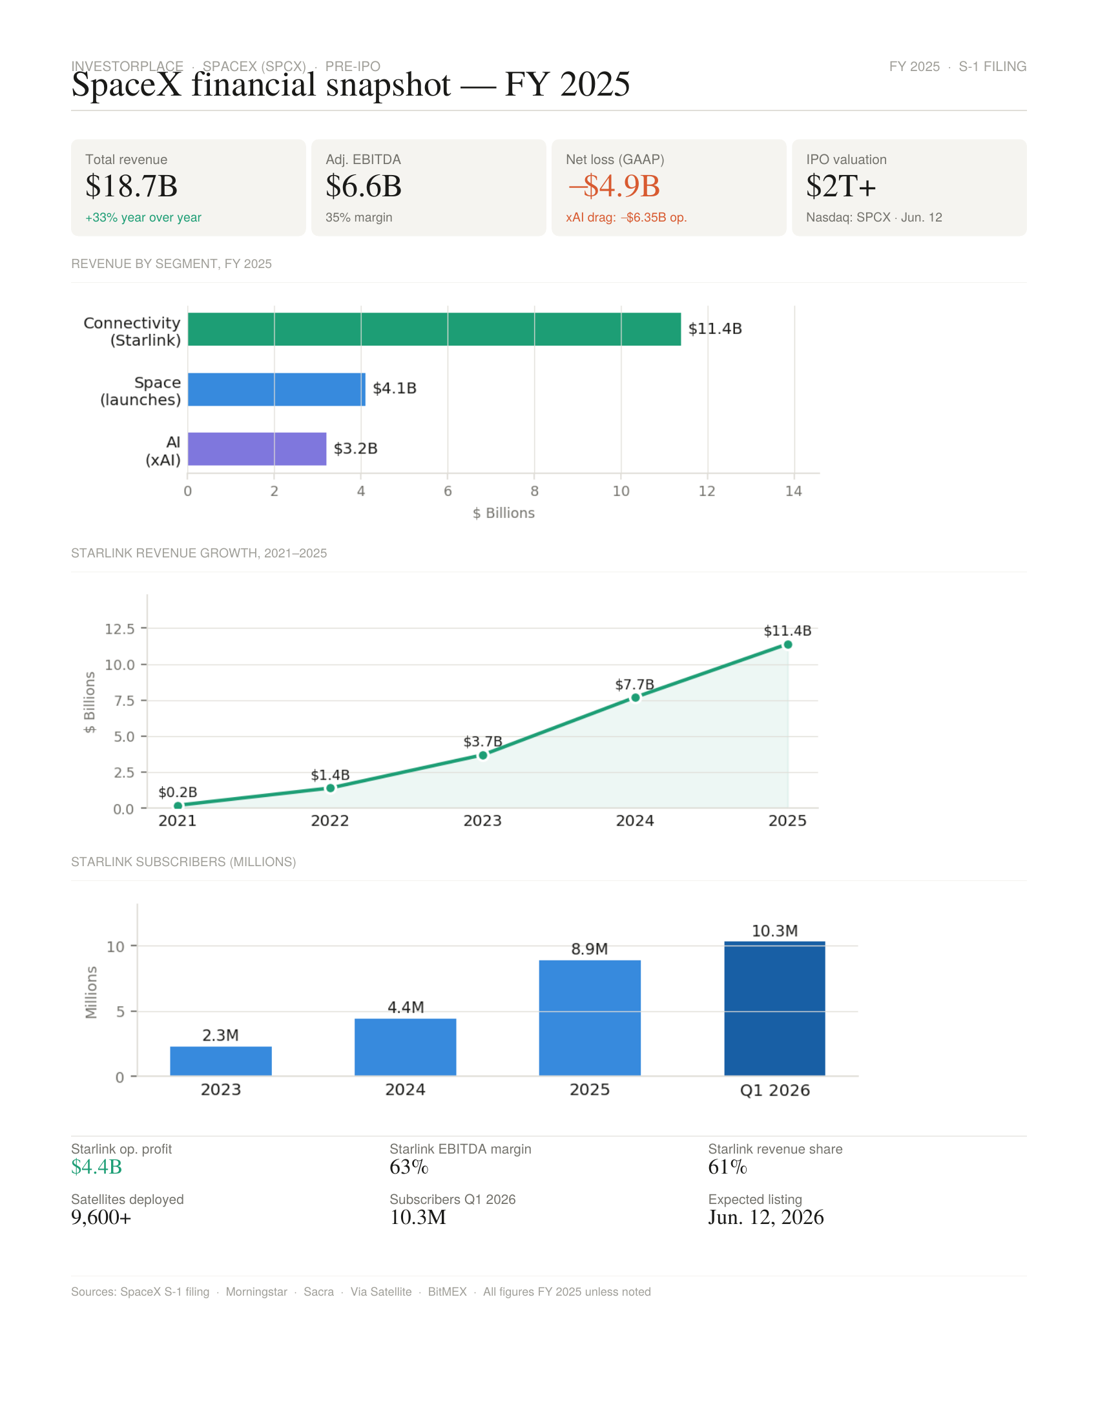
Task: Select the "$0.2B" data label
Action: [178, 792]
